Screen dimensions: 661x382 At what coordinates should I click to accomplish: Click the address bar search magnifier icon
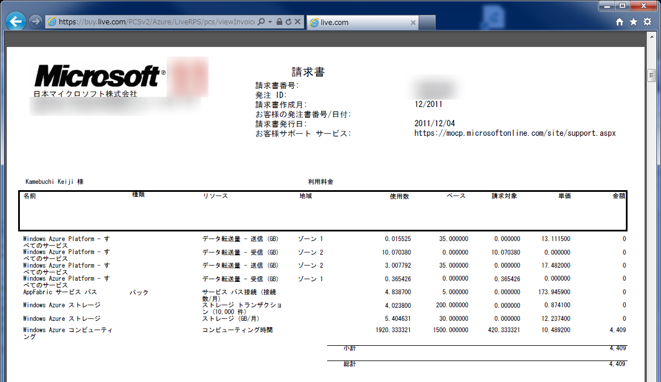tap(261, 22)
